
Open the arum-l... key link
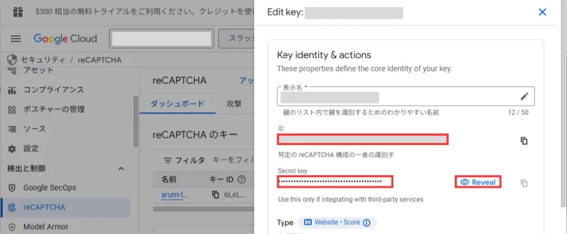tap(174, 195)
